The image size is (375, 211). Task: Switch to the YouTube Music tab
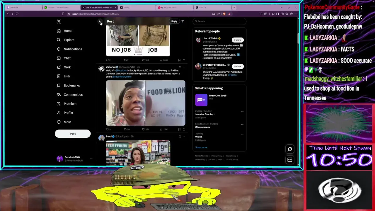pos(174,8)
